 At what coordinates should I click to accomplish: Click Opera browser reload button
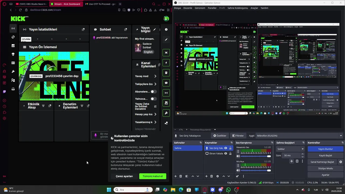pos(20,10)
